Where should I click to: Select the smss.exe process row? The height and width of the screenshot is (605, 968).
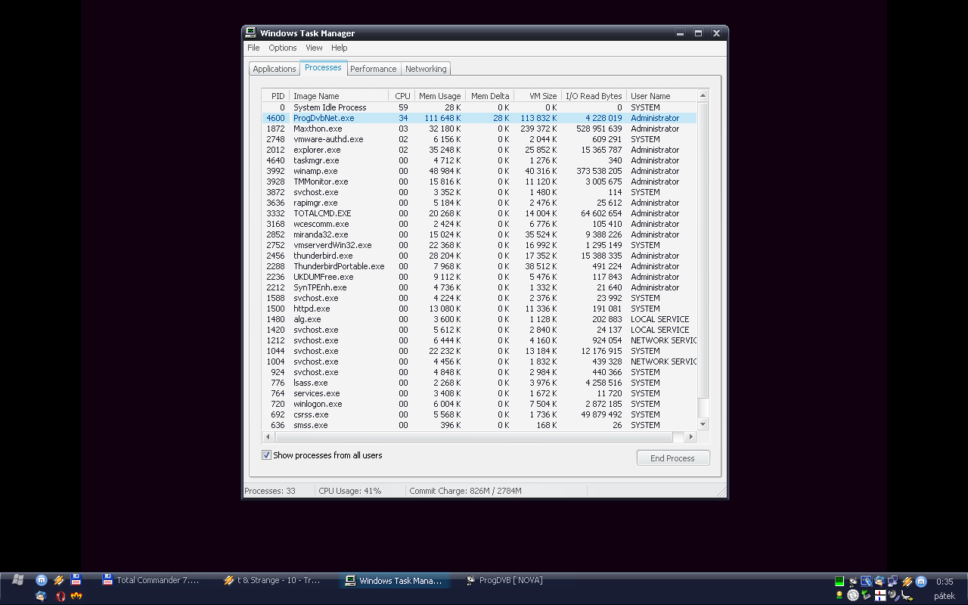click(479, 425)
